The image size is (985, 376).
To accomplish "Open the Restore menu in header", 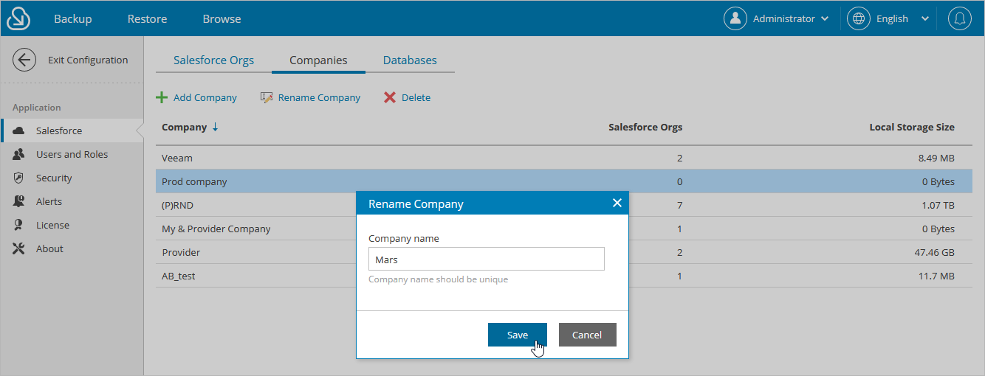I will click(147, 18).
